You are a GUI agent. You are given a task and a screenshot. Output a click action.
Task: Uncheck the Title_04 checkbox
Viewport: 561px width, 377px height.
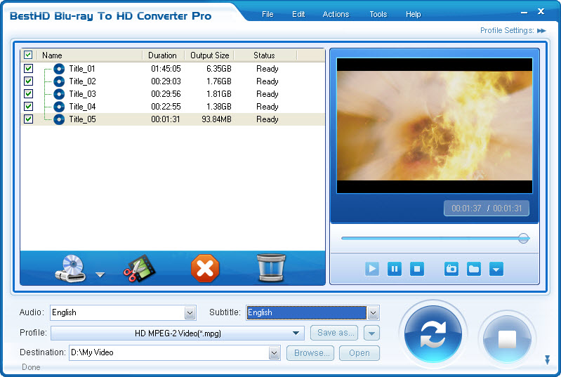(28, 106)
